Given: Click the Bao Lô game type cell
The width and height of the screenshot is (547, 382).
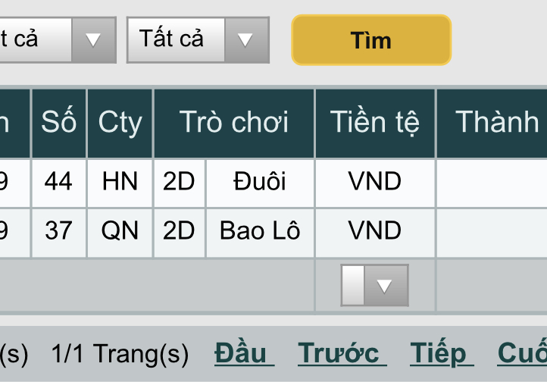Looking at the screenshot, I should click(260, 230).
